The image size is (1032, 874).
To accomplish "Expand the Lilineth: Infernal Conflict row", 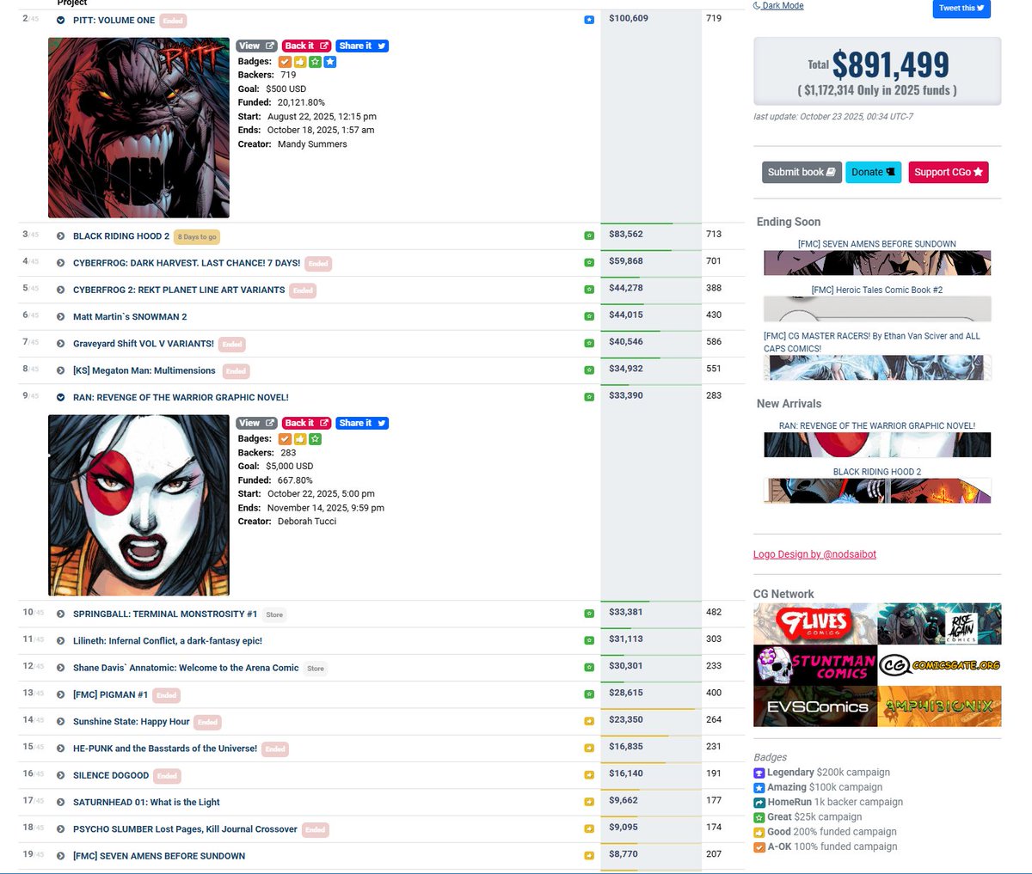I will 60,641.
